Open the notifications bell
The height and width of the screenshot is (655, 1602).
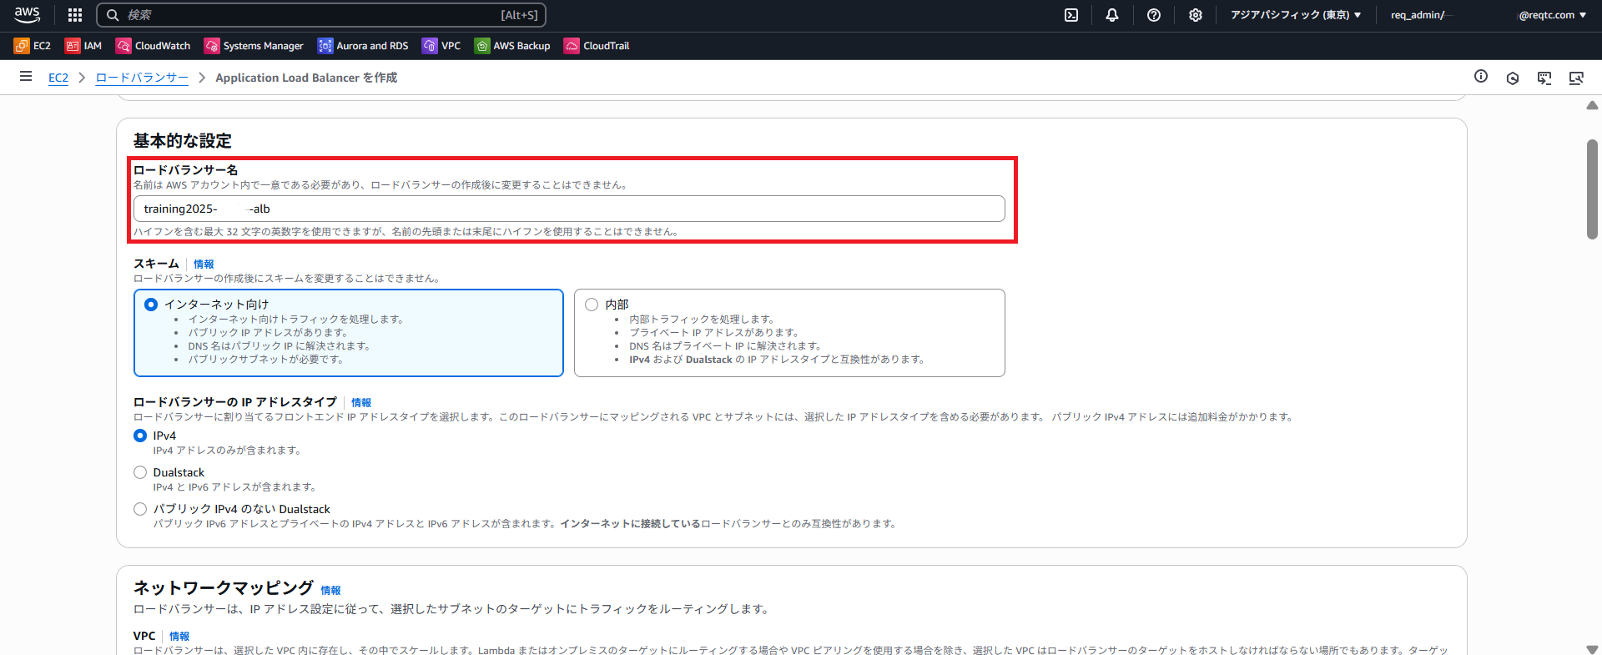pos(1112,15)
